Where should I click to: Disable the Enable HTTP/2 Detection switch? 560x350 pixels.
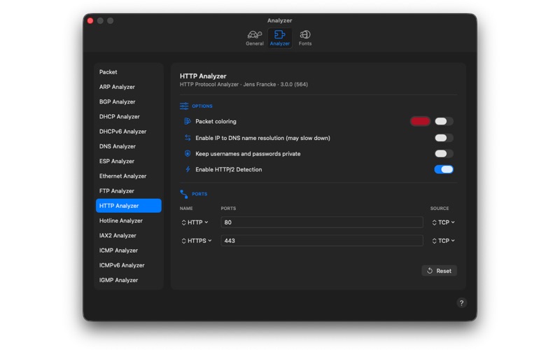coord(444,169)
